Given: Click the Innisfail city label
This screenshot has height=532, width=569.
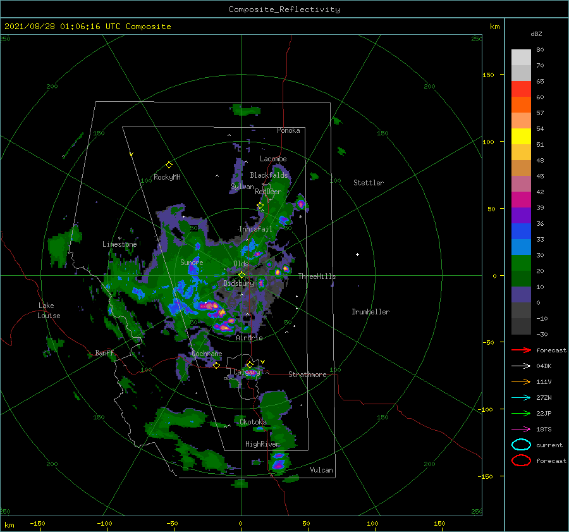Looking at the screenshot, I should tap(255, 229).
